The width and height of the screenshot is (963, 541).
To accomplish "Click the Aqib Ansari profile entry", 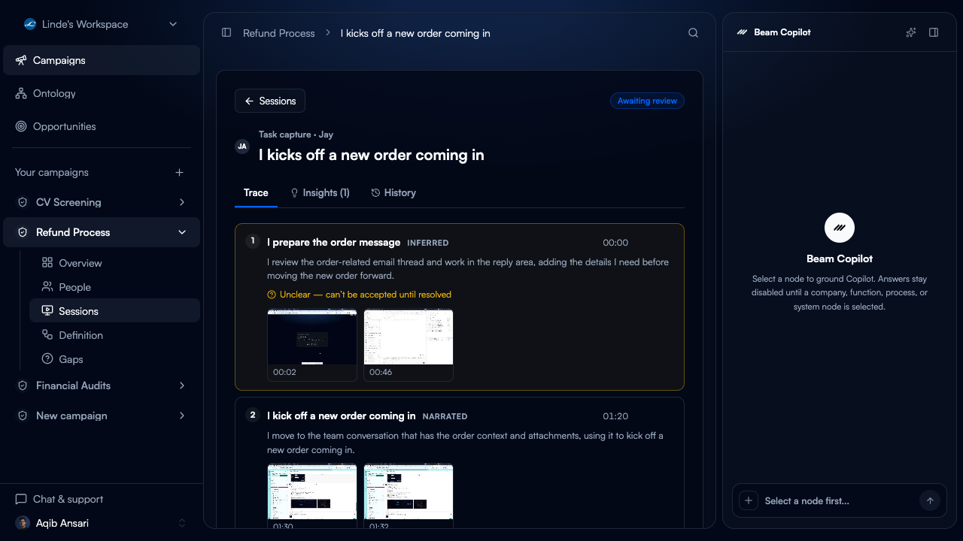I will coord(101,523).
